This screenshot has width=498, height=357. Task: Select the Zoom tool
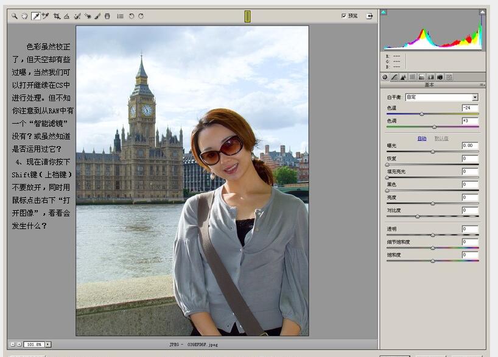15,15
